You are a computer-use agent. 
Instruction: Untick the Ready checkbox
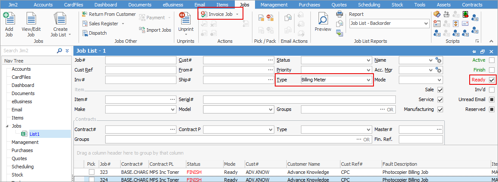tap(492, 80)
